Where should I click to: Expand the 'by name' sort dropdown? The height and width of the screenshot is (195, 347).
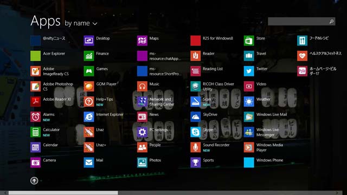point(81,23)
